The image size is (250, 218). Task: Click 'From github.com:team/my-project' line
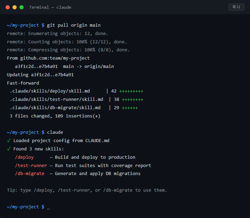pos(48,58)
